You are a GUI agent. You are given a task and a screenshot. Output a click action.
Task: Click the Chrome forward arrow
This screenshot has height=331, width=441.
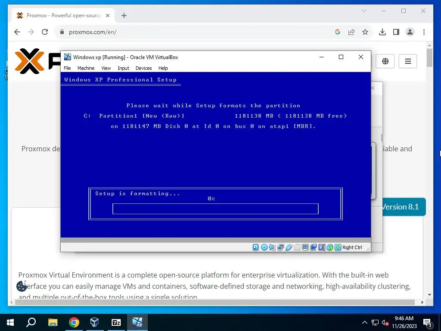31,32
